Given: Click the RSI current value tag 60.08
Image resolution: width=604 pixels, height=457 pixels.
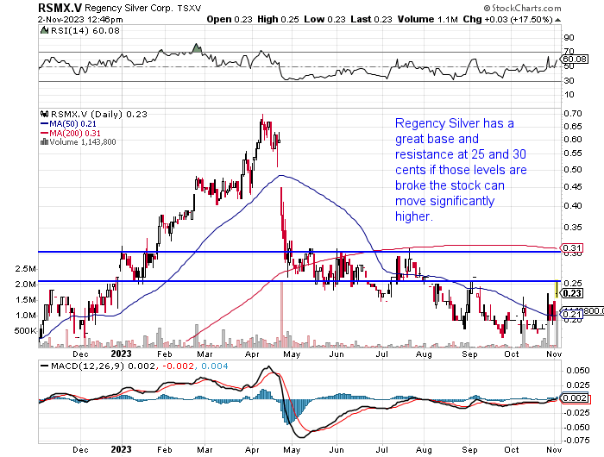Looking at the screenshot, I should click(x=576, y=59).
